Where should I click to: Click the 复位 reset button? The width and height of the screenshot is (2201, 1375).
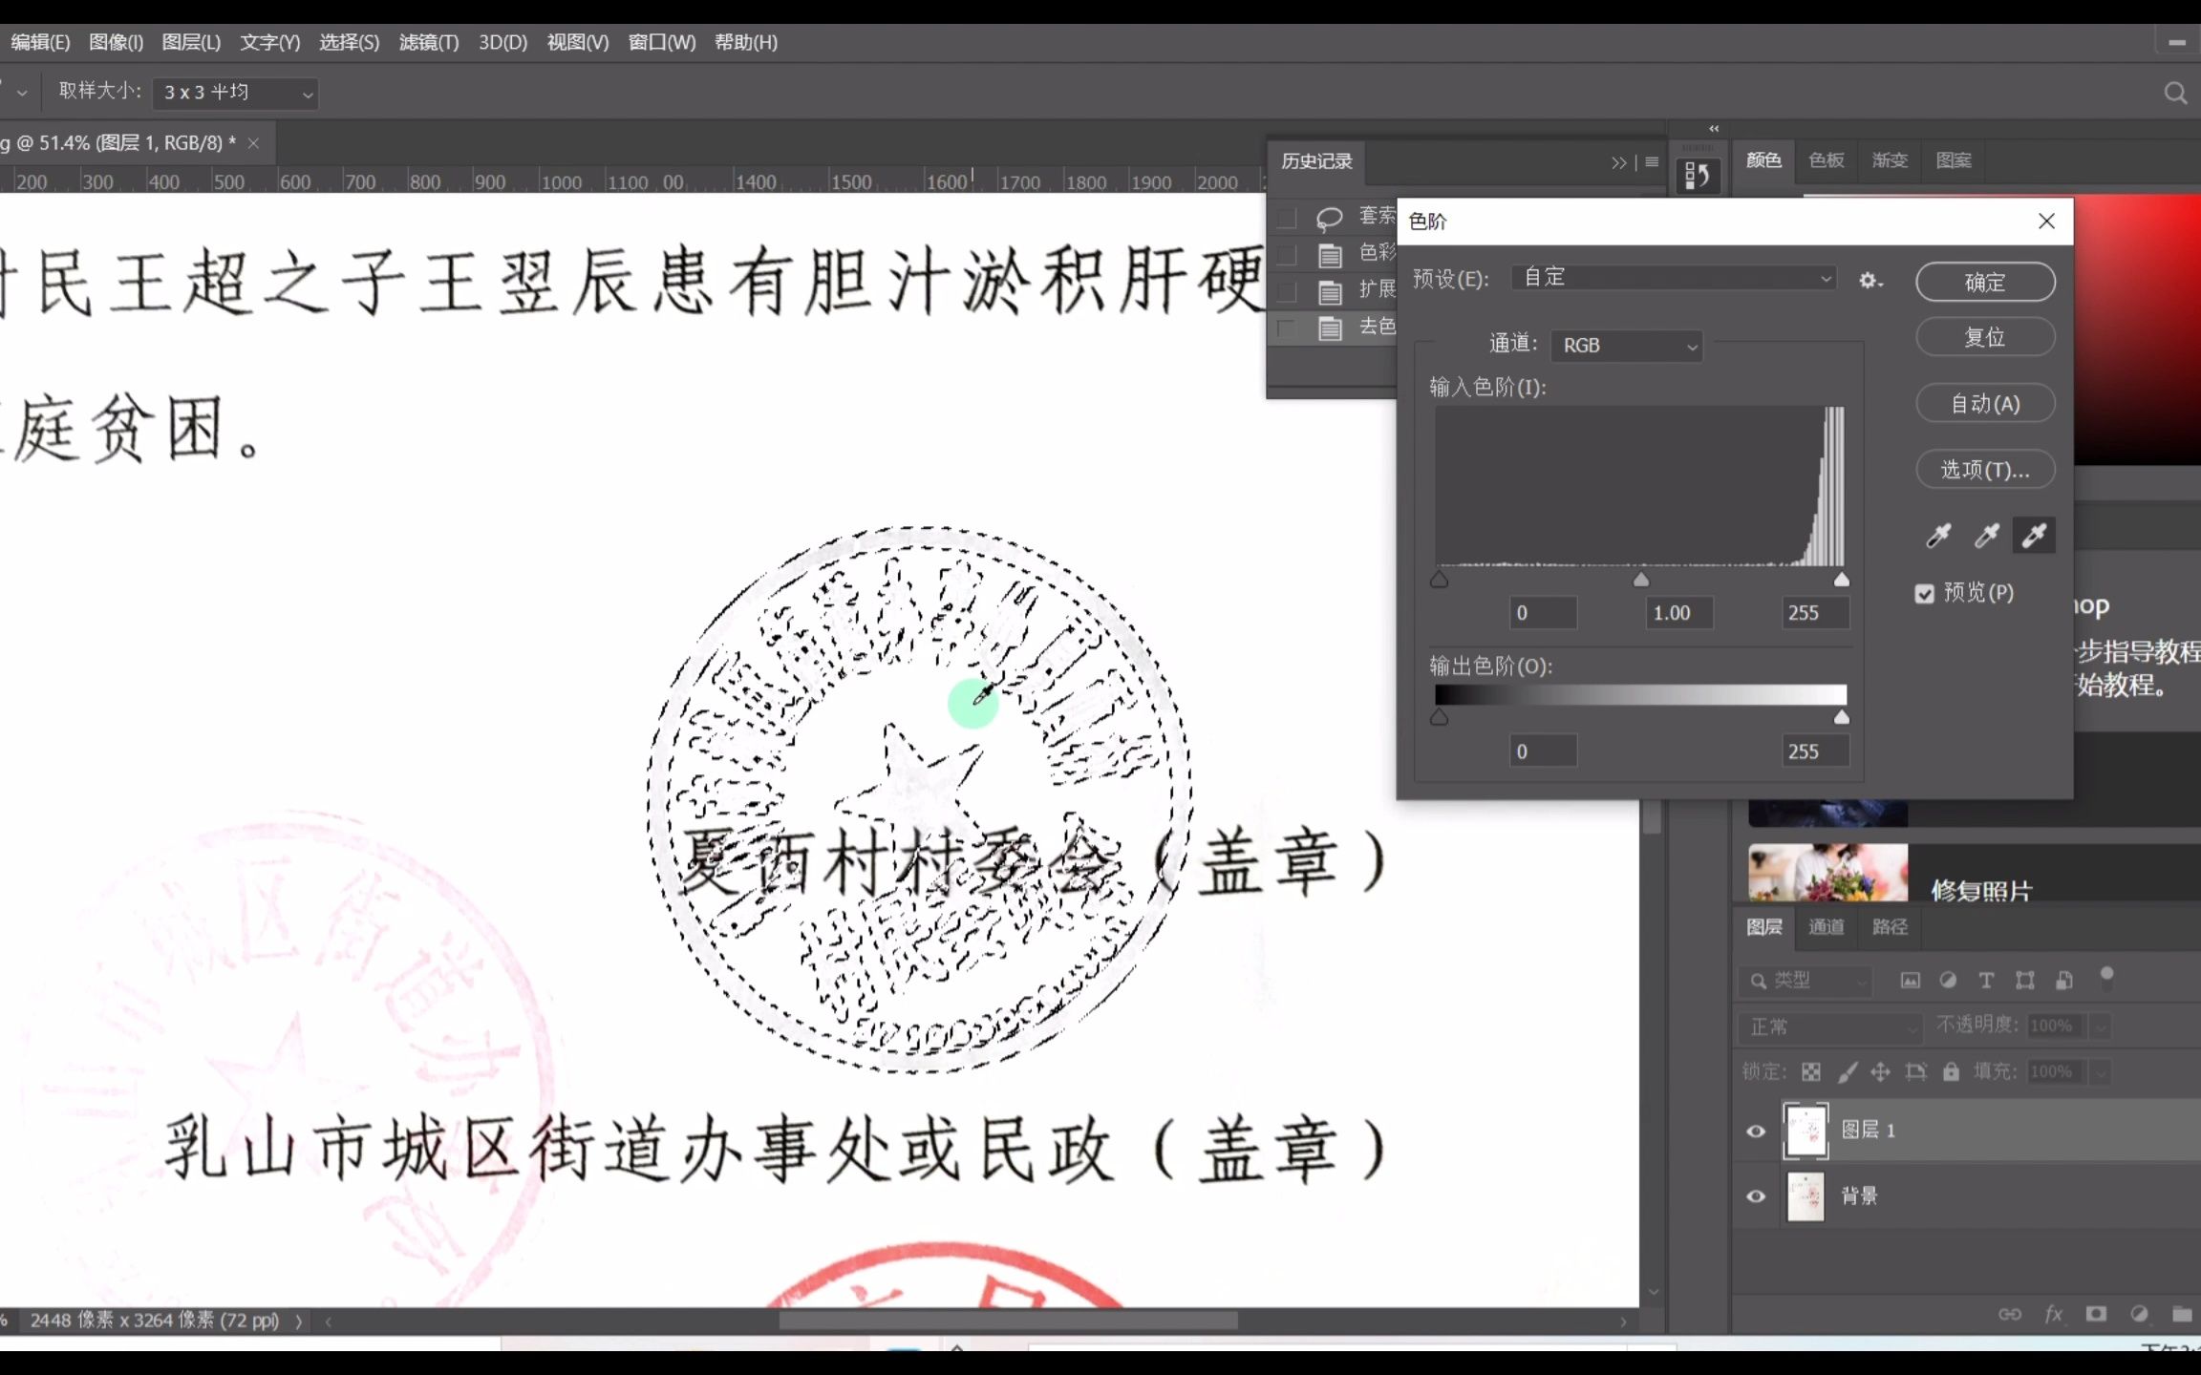pyautogui.click(x=1985, y=337)
